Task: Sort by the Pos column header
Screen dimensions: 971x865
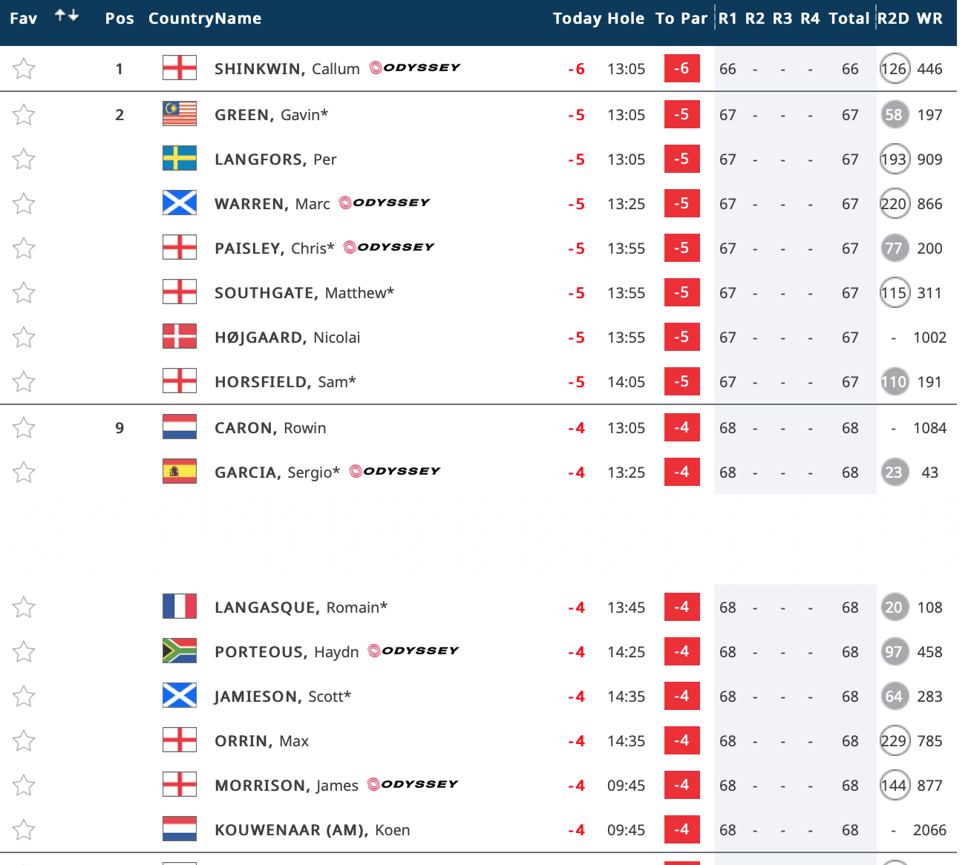Action: pos(120,19)
